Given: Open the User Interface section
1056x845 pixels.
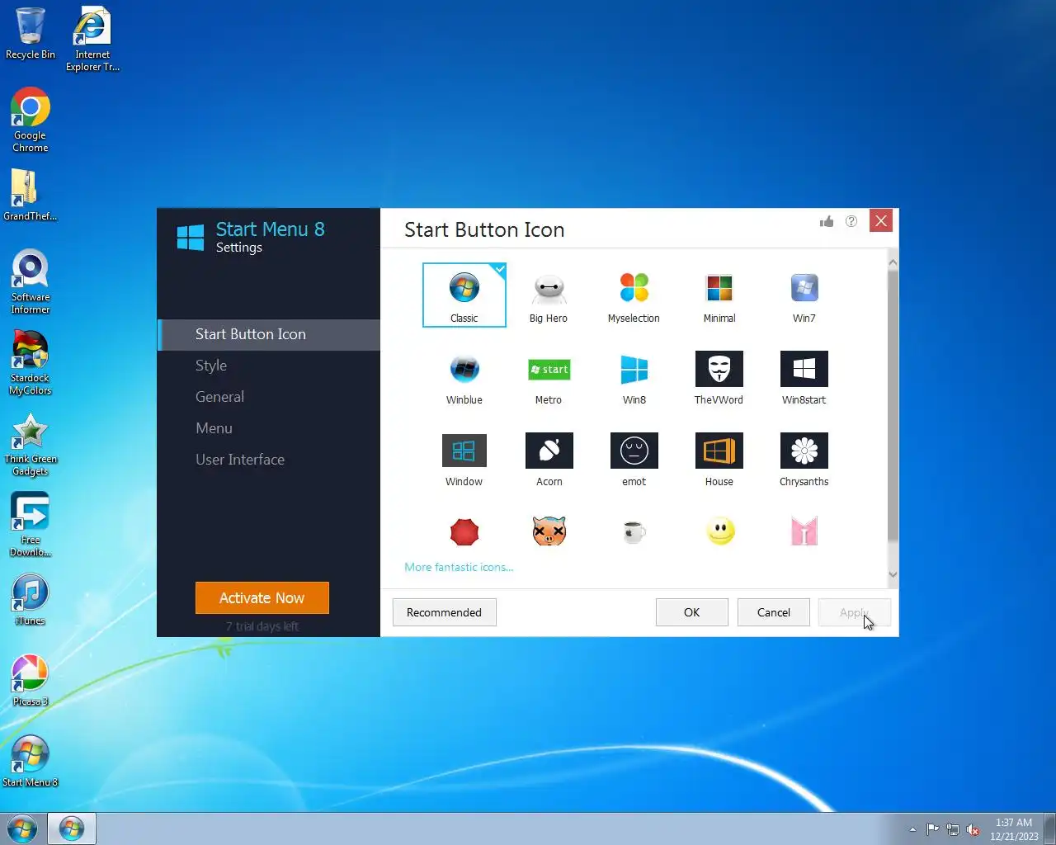Looking at the screenshot, I should pos(269,460).
